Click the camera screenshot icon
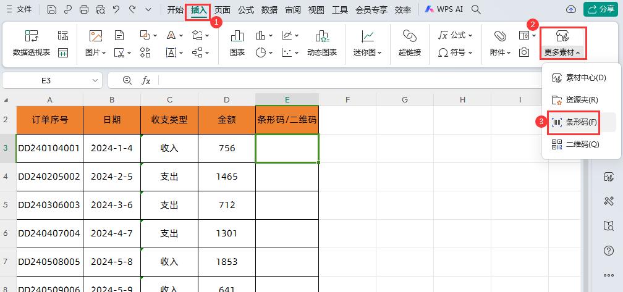The image size is (623, 292). tap(524, 52)
